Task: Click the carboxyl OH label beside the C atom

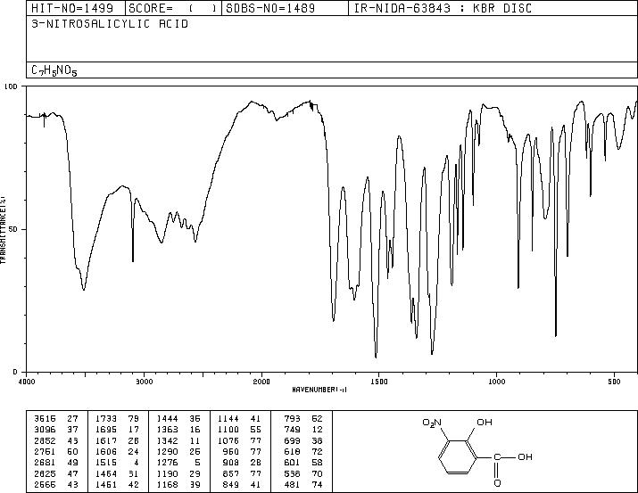Action: point(525,456)
